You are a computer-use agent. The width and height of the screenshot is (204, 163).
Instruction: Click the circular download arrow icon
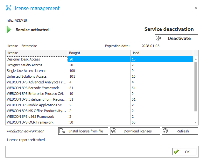(x=114, y=131)
